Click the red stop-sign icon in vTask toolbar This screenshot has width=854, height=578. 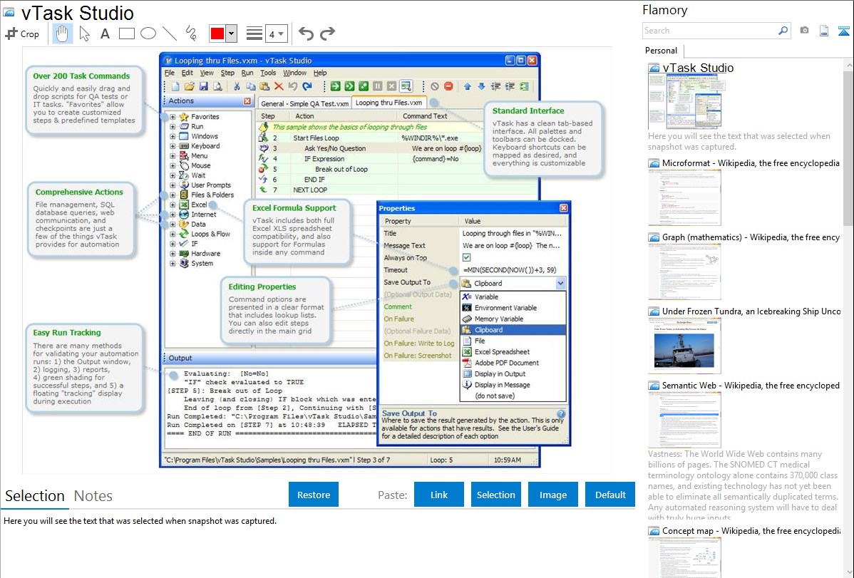pos(448,86)
